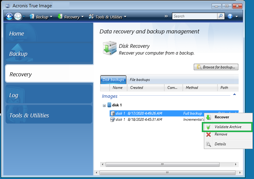
Task: Click the Details magnifier icon
Action: (x=209, y=144)
